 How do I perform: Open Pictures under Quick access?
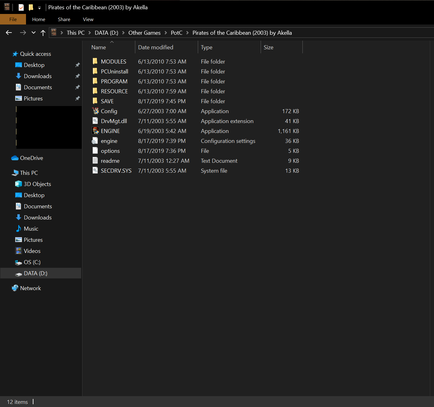click(33, 98)
